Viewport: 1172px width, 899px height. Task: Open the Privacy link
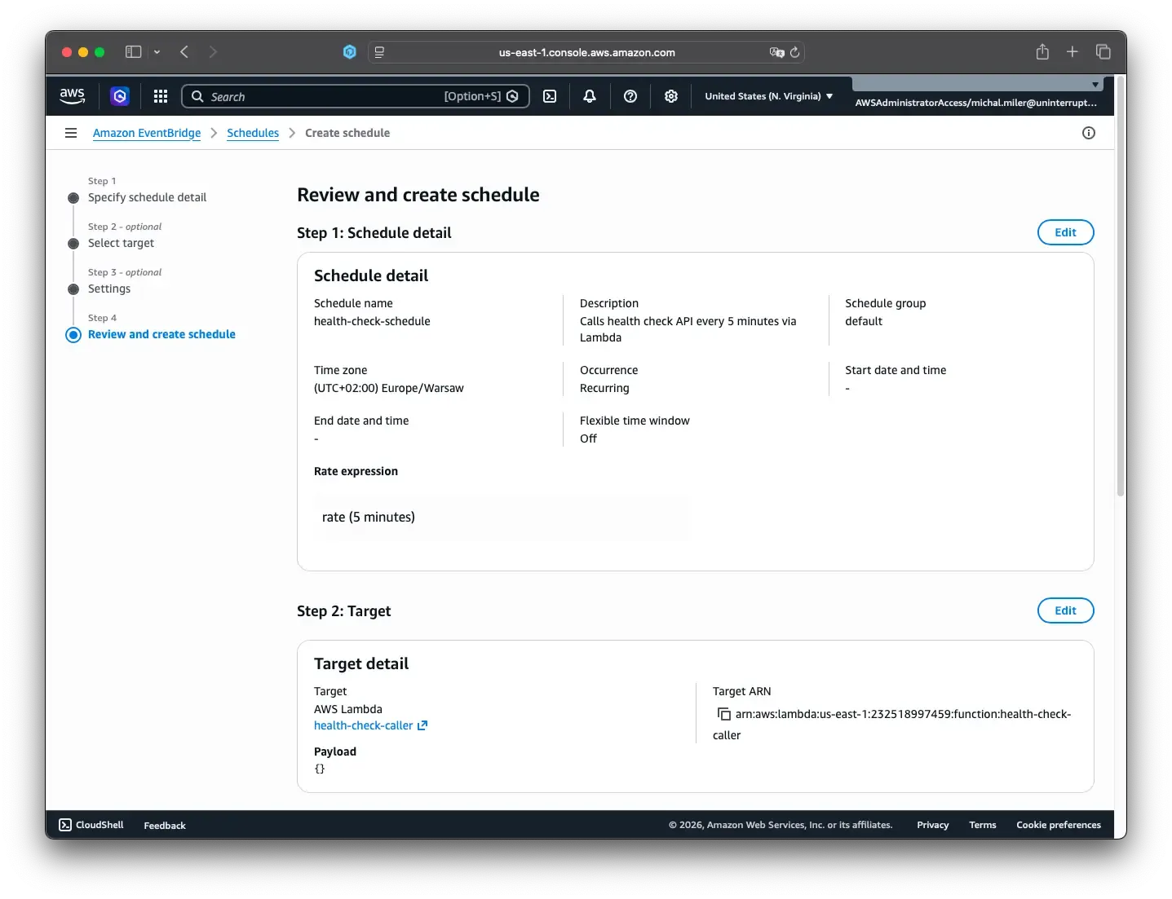click(x=932, y=825)
